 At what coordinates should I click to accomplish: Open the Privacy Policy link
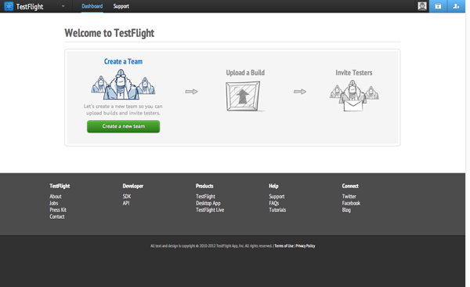[305, 246]
